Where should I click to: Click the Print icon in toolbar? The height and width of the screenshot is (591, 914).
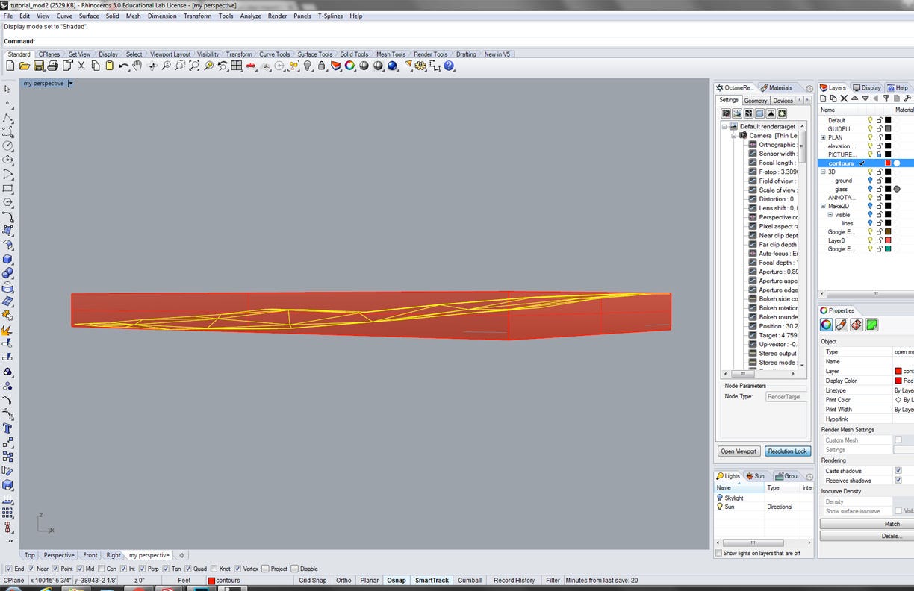click(x=53, y=66)
